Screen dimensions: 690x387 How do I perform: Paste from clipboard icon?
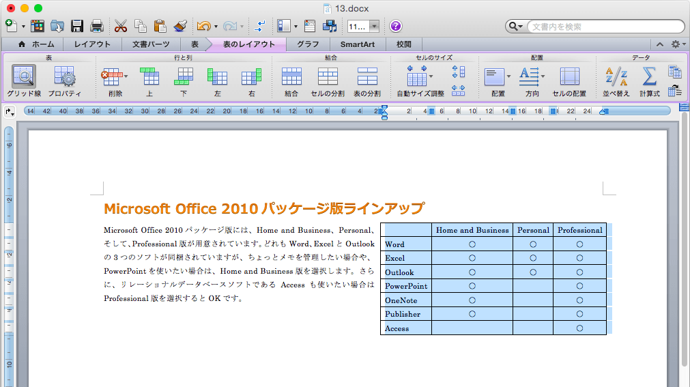pos(160,26)
